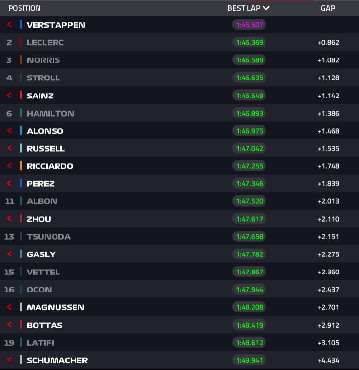The height and width of the screenshot is (370, 359).
Task: Click Gasly's light blue team colour bar
Action: click(21, 254)
